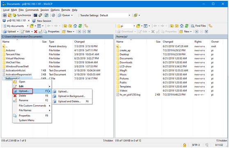Click the red X delete icon in local toolbar
229x148 pixels.
(x=36, y=31)
